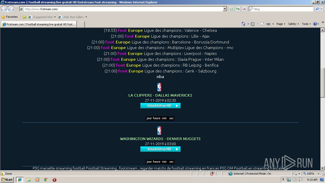Click the Help question mark icon
The image size is (325, 183).
[x=315, y=24]
